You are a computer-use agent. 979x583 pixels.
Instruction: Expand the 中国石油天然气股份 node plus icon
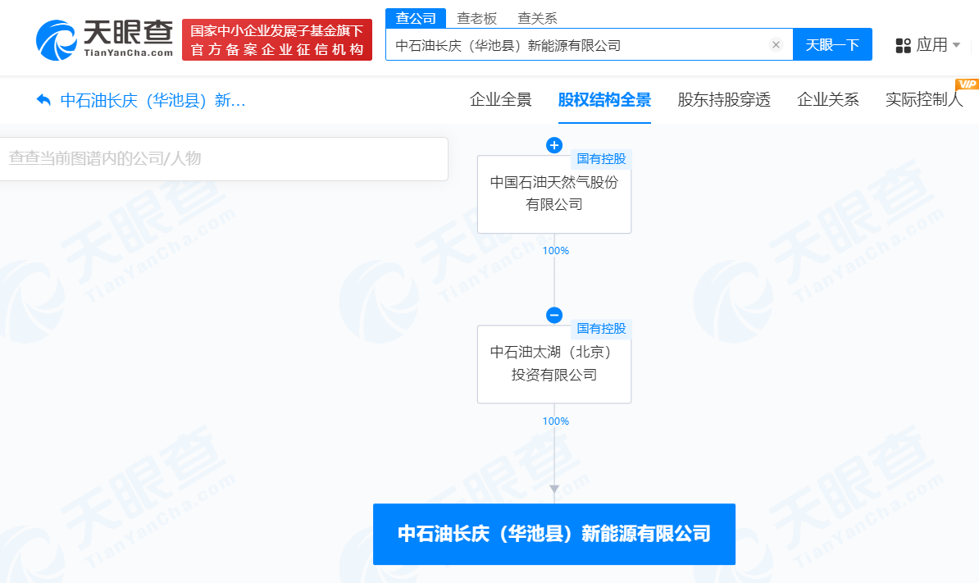pyautogui.click(x=554, y=146)
